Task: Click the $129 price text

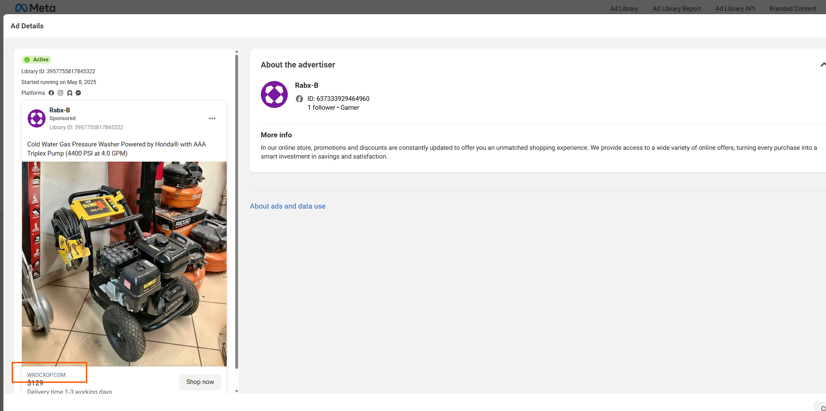Action: 35,383
